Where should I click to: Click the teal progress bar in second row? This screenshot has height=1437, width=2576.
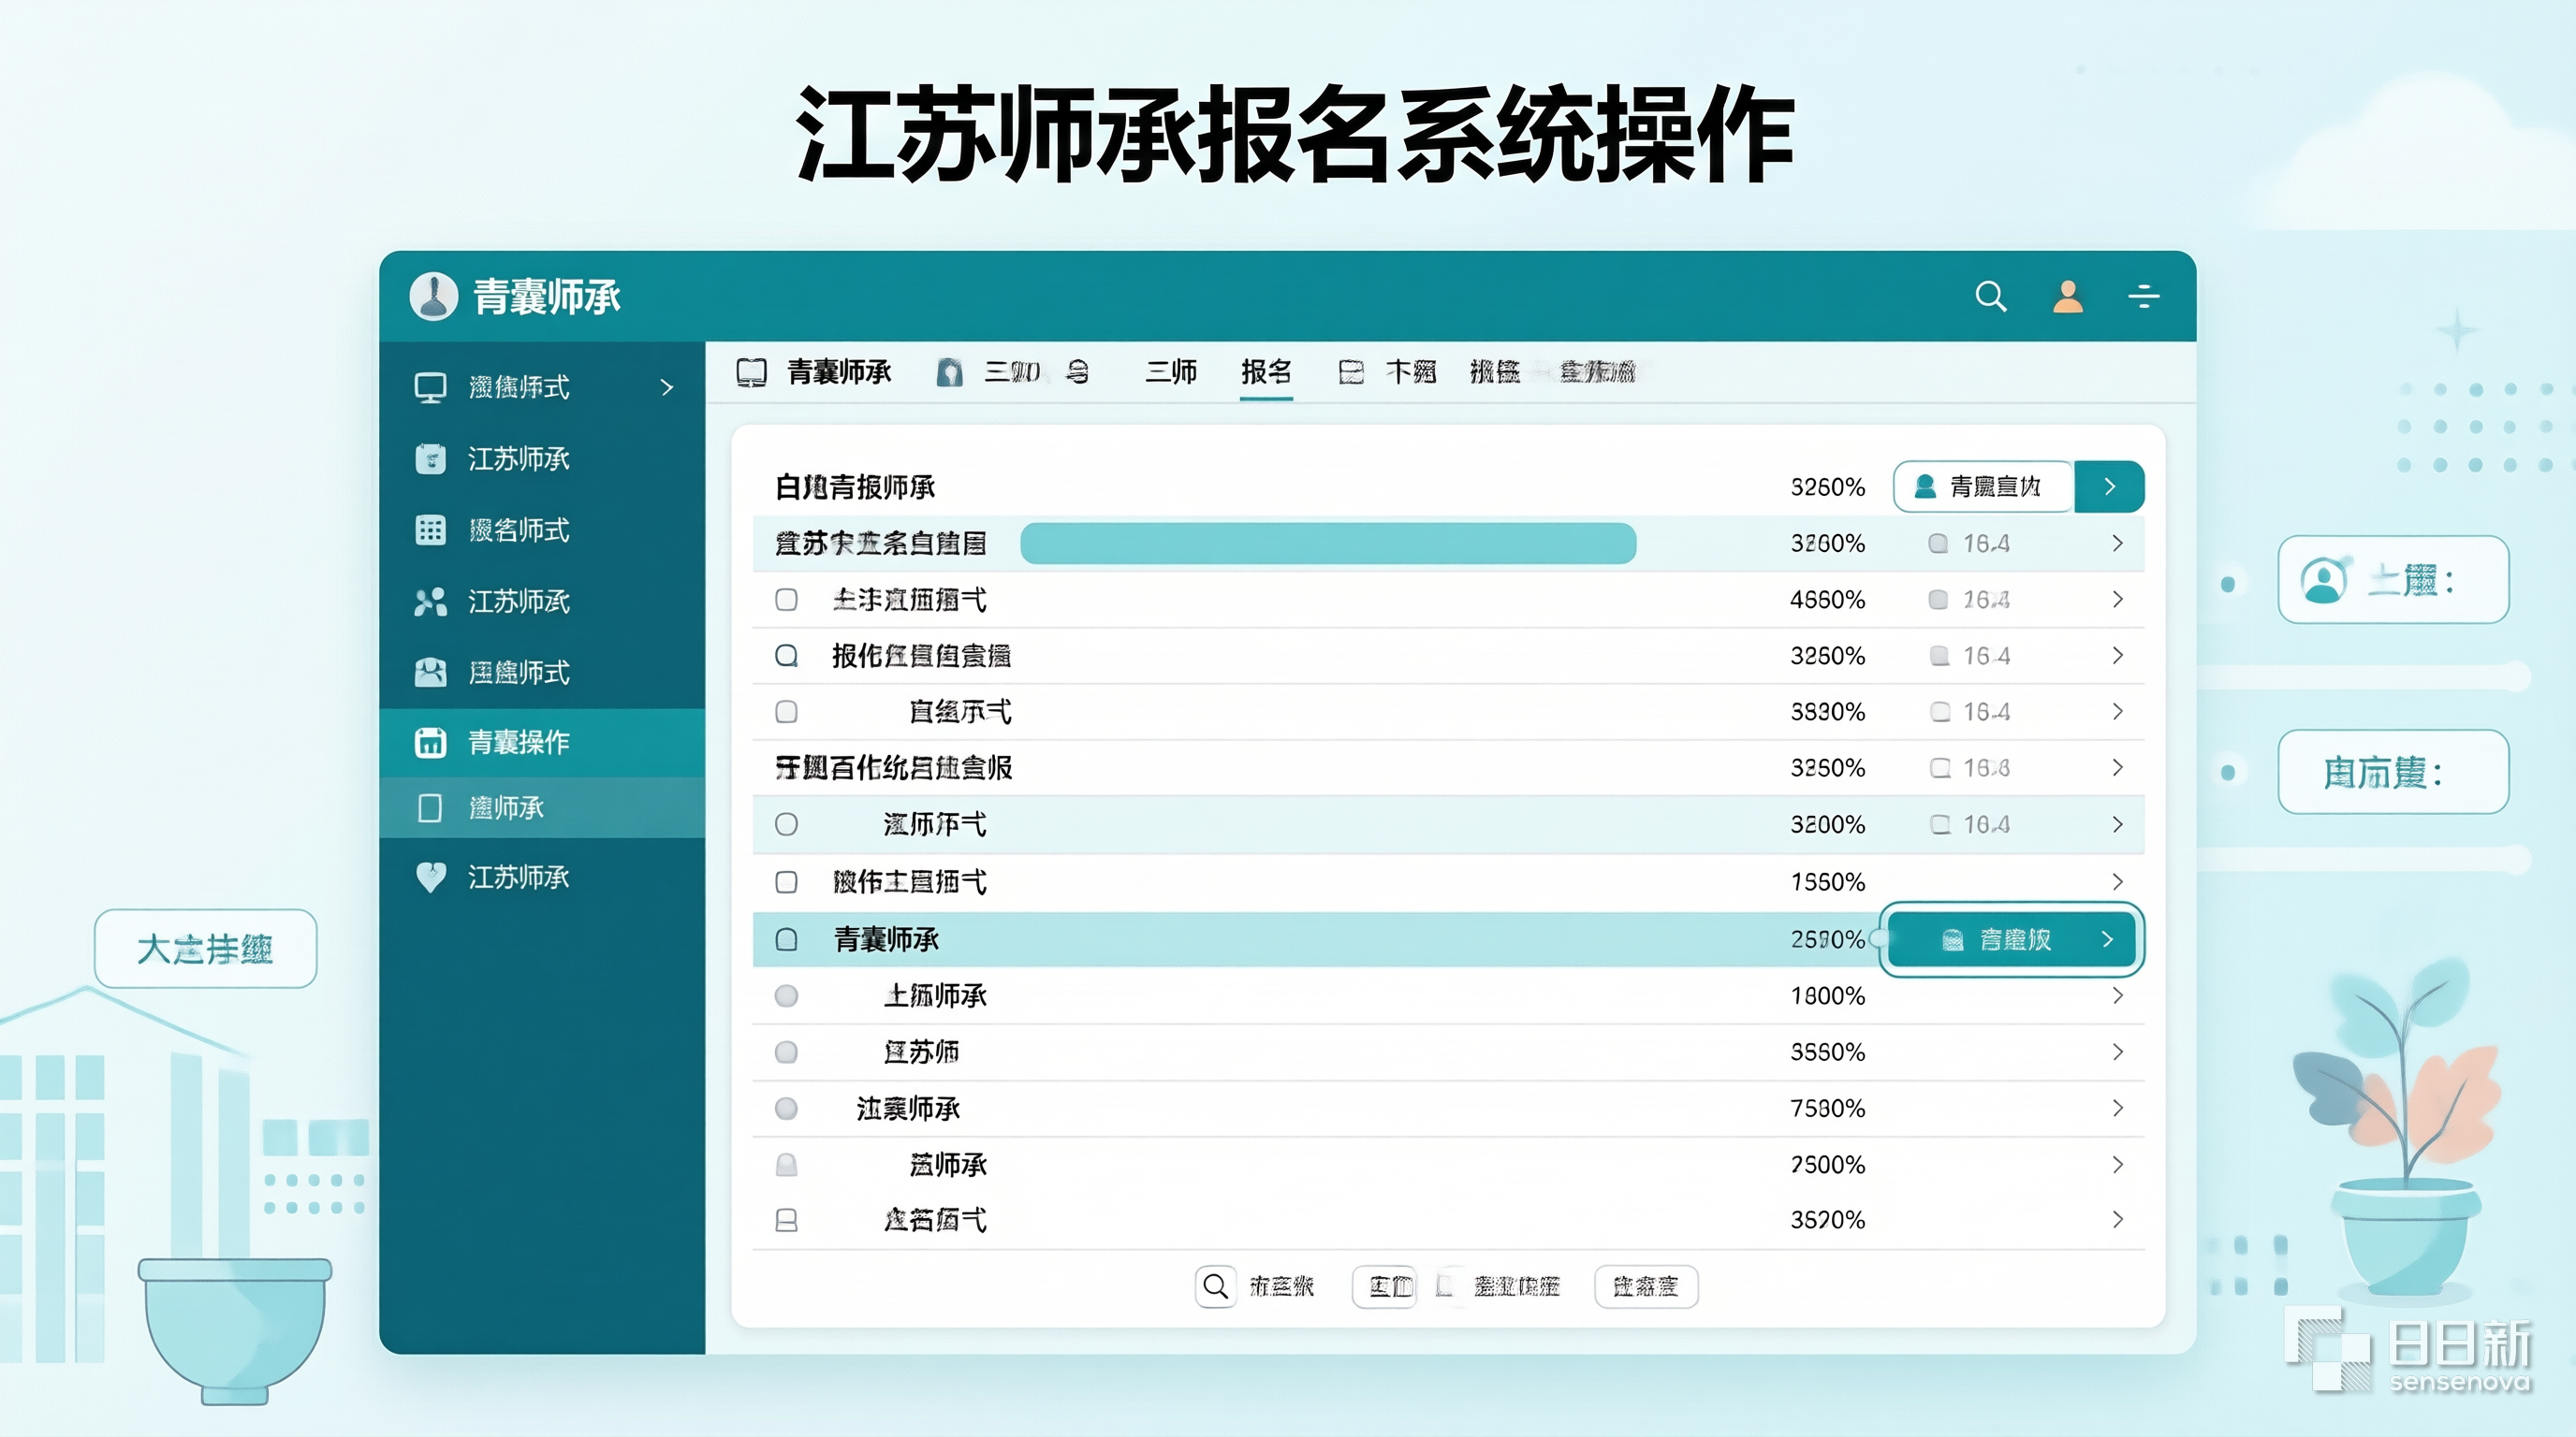pyautogui.click(x=1328, y=544)
